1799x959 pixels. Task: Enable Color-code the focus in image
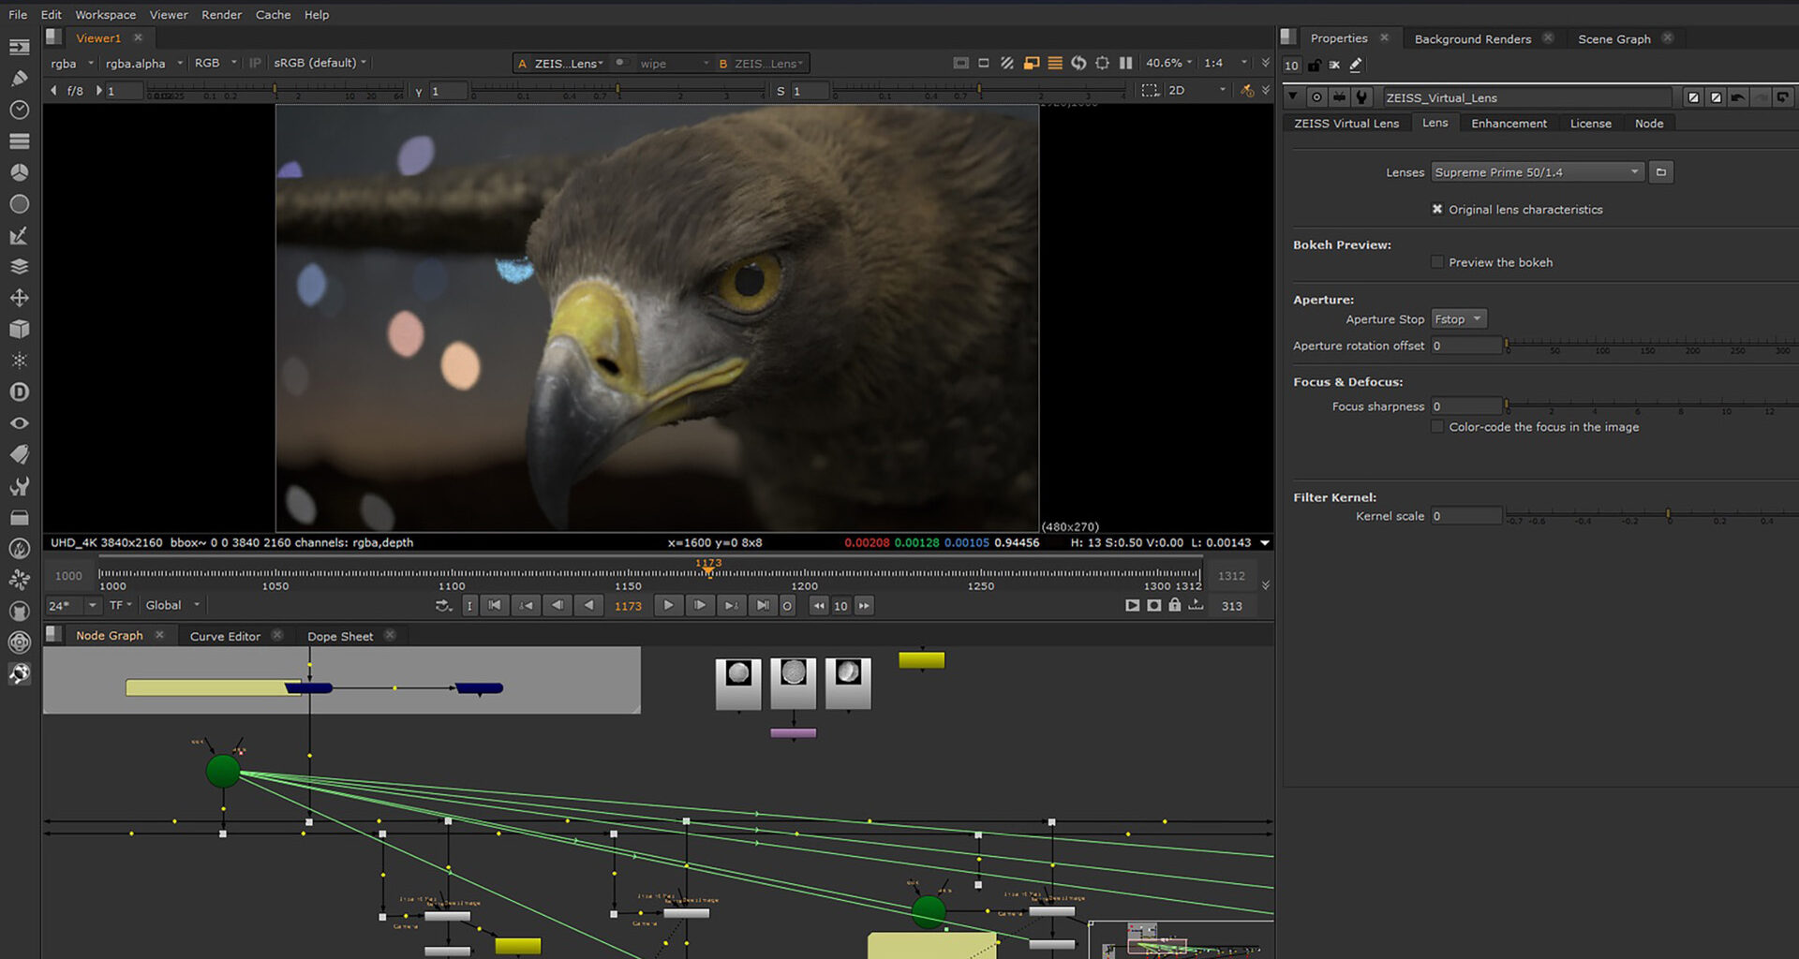click(1437, 427)
